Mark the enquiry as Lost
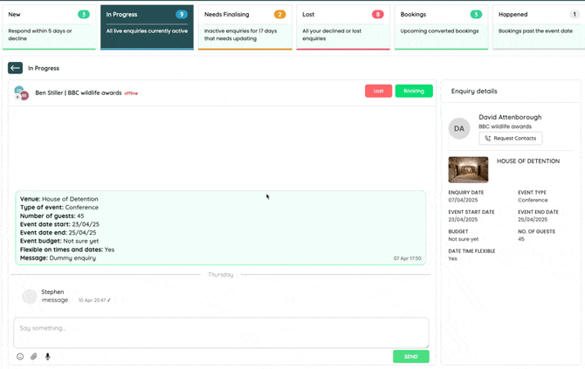Image resolution: width=585 pixels, height=369 pixels. [x=378, y=91]
